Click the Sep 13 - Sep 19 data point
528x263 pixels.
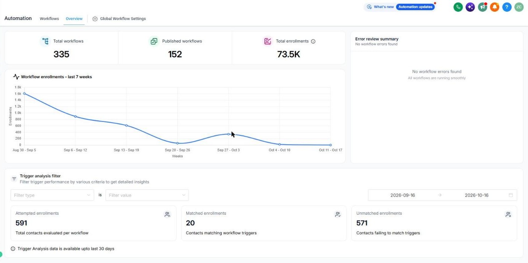click(x=126, y=125)
